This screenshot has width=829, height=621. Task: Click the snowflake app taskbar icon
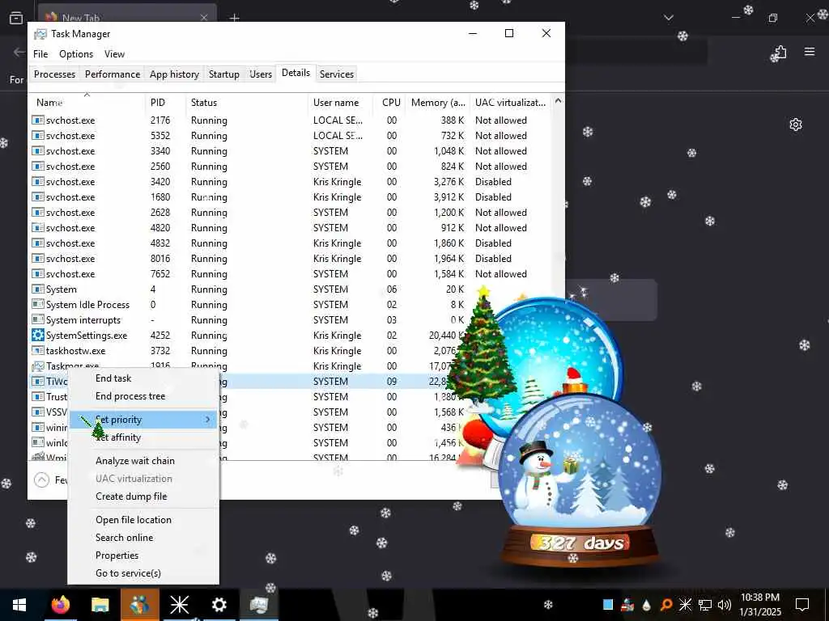coord(179,605)
